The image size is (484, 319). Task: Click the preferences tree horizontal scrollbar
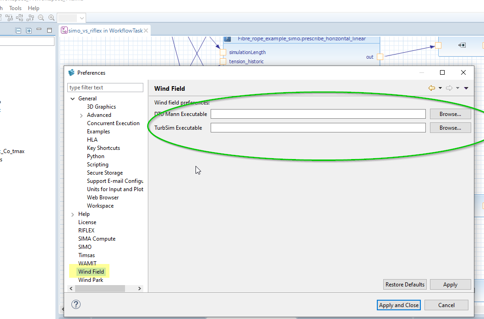100,288
